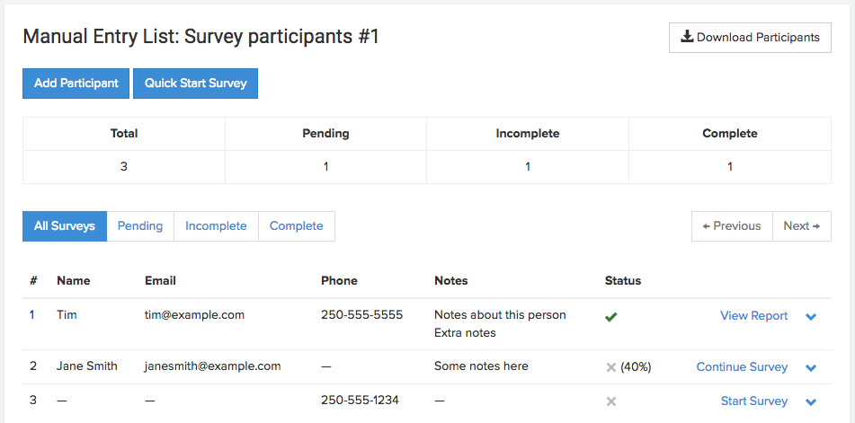The image size is (855, 423).
Task: Click Start Survey for participant 3
Action: pos(754,401)
